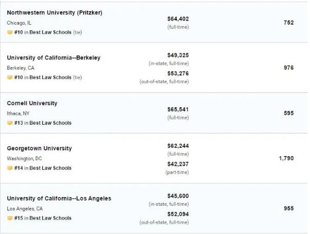Click Georgetown University ranking badge icon
Viewport: 310px width, 234px height.
[x=10, y=168]
